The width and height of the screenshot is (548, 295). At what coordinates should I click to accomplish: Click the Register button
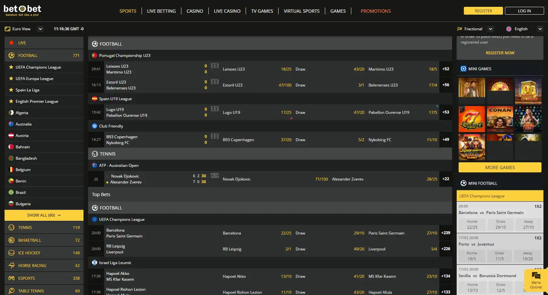coord(483,11)
